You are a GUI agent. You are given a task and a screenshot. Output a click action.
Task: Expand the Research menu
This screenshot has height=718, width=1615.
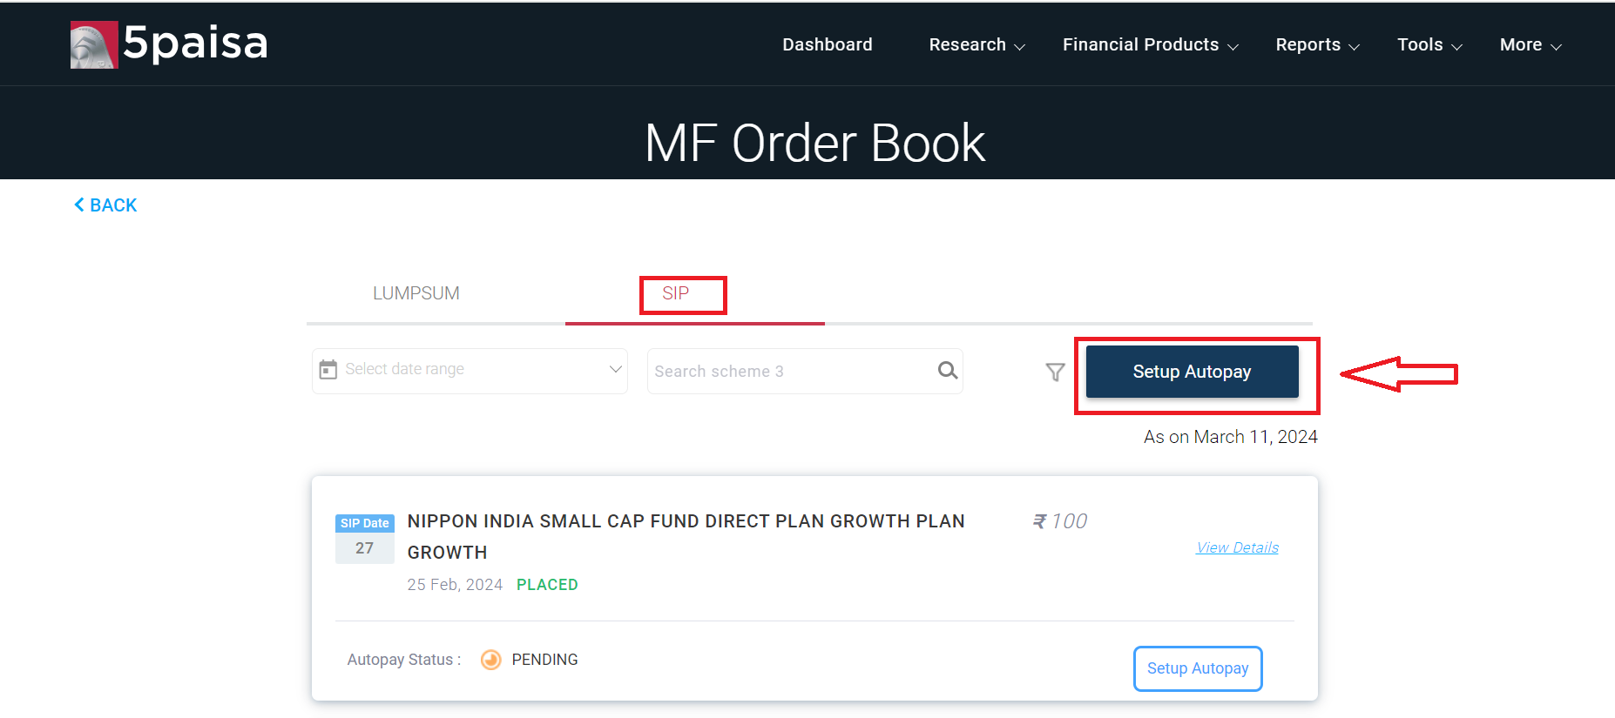(x=976, y=44)
